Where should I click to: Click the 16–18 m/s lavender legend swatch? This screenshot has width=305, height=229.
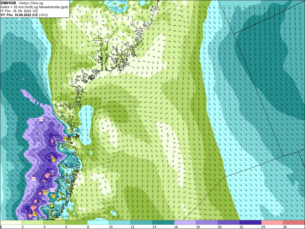pos(185,222)
